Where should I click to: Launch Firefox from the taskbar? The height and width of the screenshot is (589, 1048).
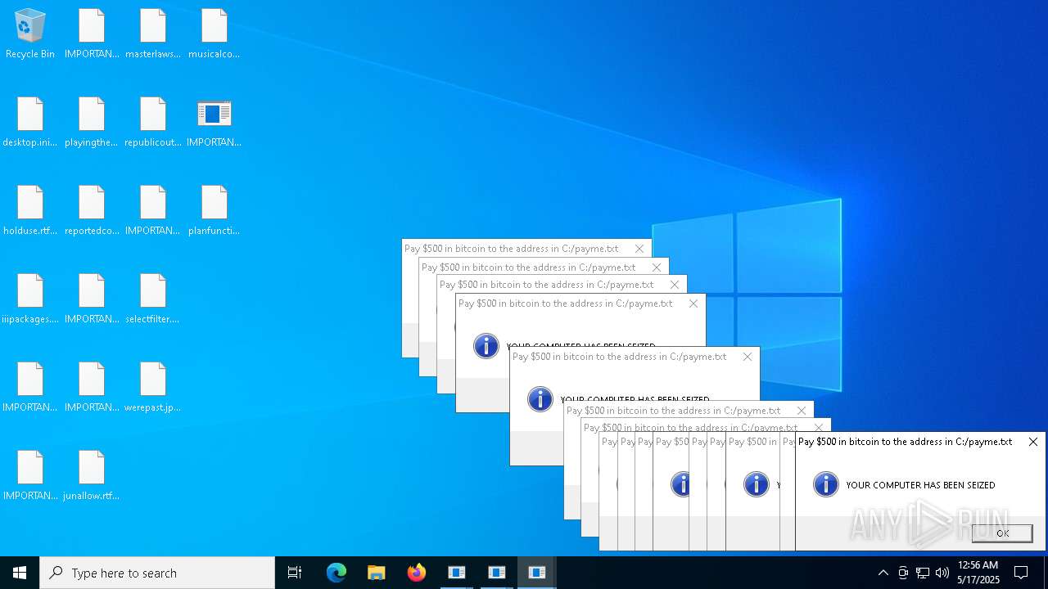[417, 573]
